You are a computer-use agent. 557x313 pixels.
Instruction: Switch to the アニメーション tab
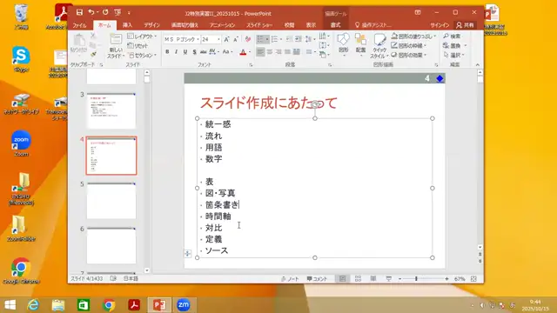222,25
